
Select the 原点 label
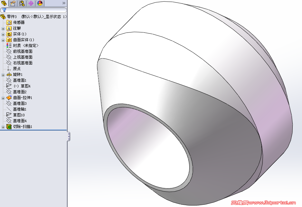coord(17,68)
